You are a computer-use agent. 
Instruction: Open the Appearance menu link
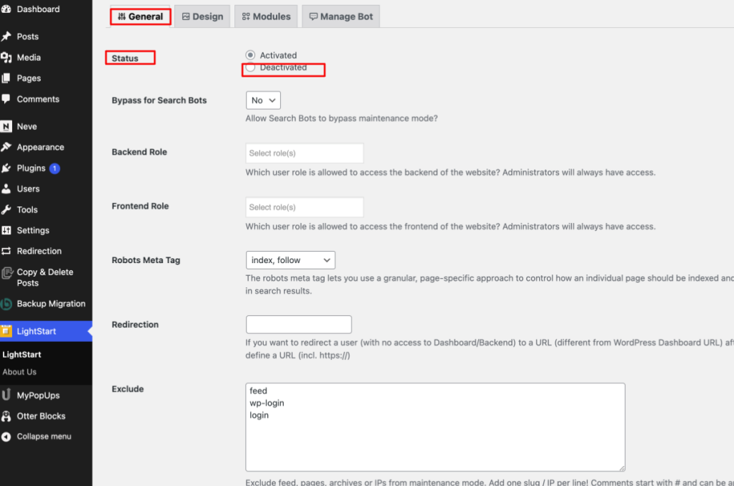[40, 147]
